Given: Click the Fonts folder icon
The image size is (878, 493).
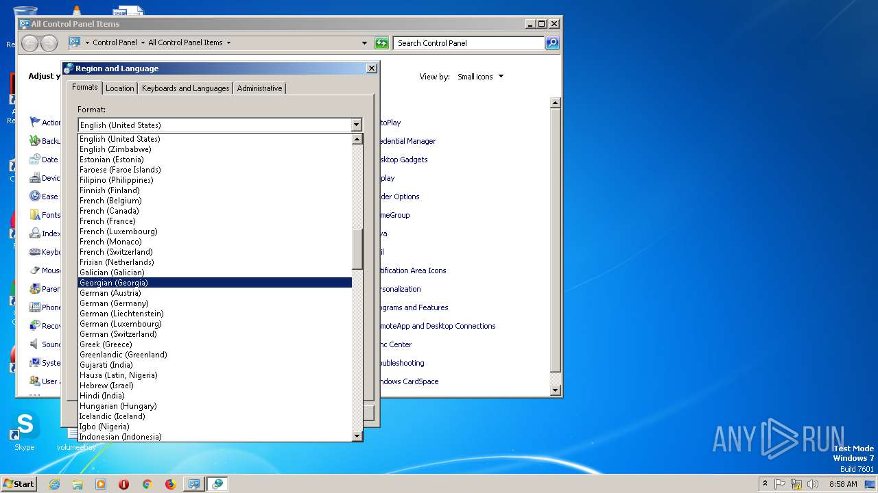Looking at the screenshot, I should [x=35, y=214].
